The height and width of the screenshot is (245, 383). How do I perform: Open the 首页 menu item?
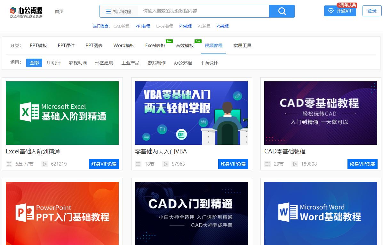tap(59, 11)
